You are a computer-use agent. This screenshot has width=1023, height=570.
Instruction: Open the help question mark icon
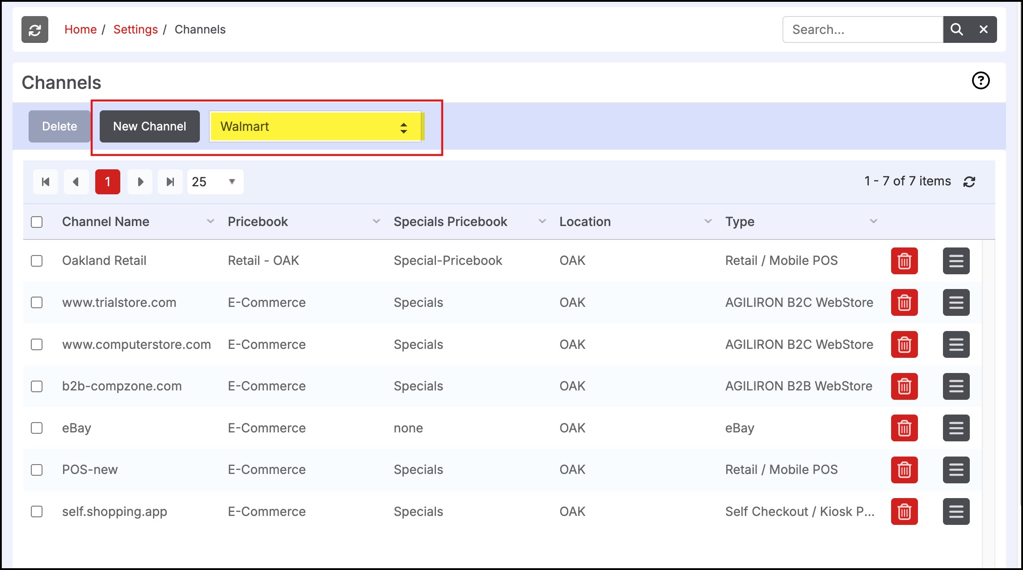click(981, 81)
